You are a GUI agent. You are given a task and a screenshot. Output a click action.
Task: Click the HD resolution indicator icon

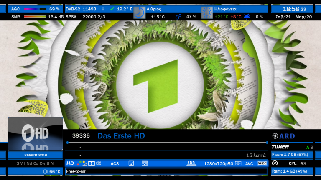70,163
